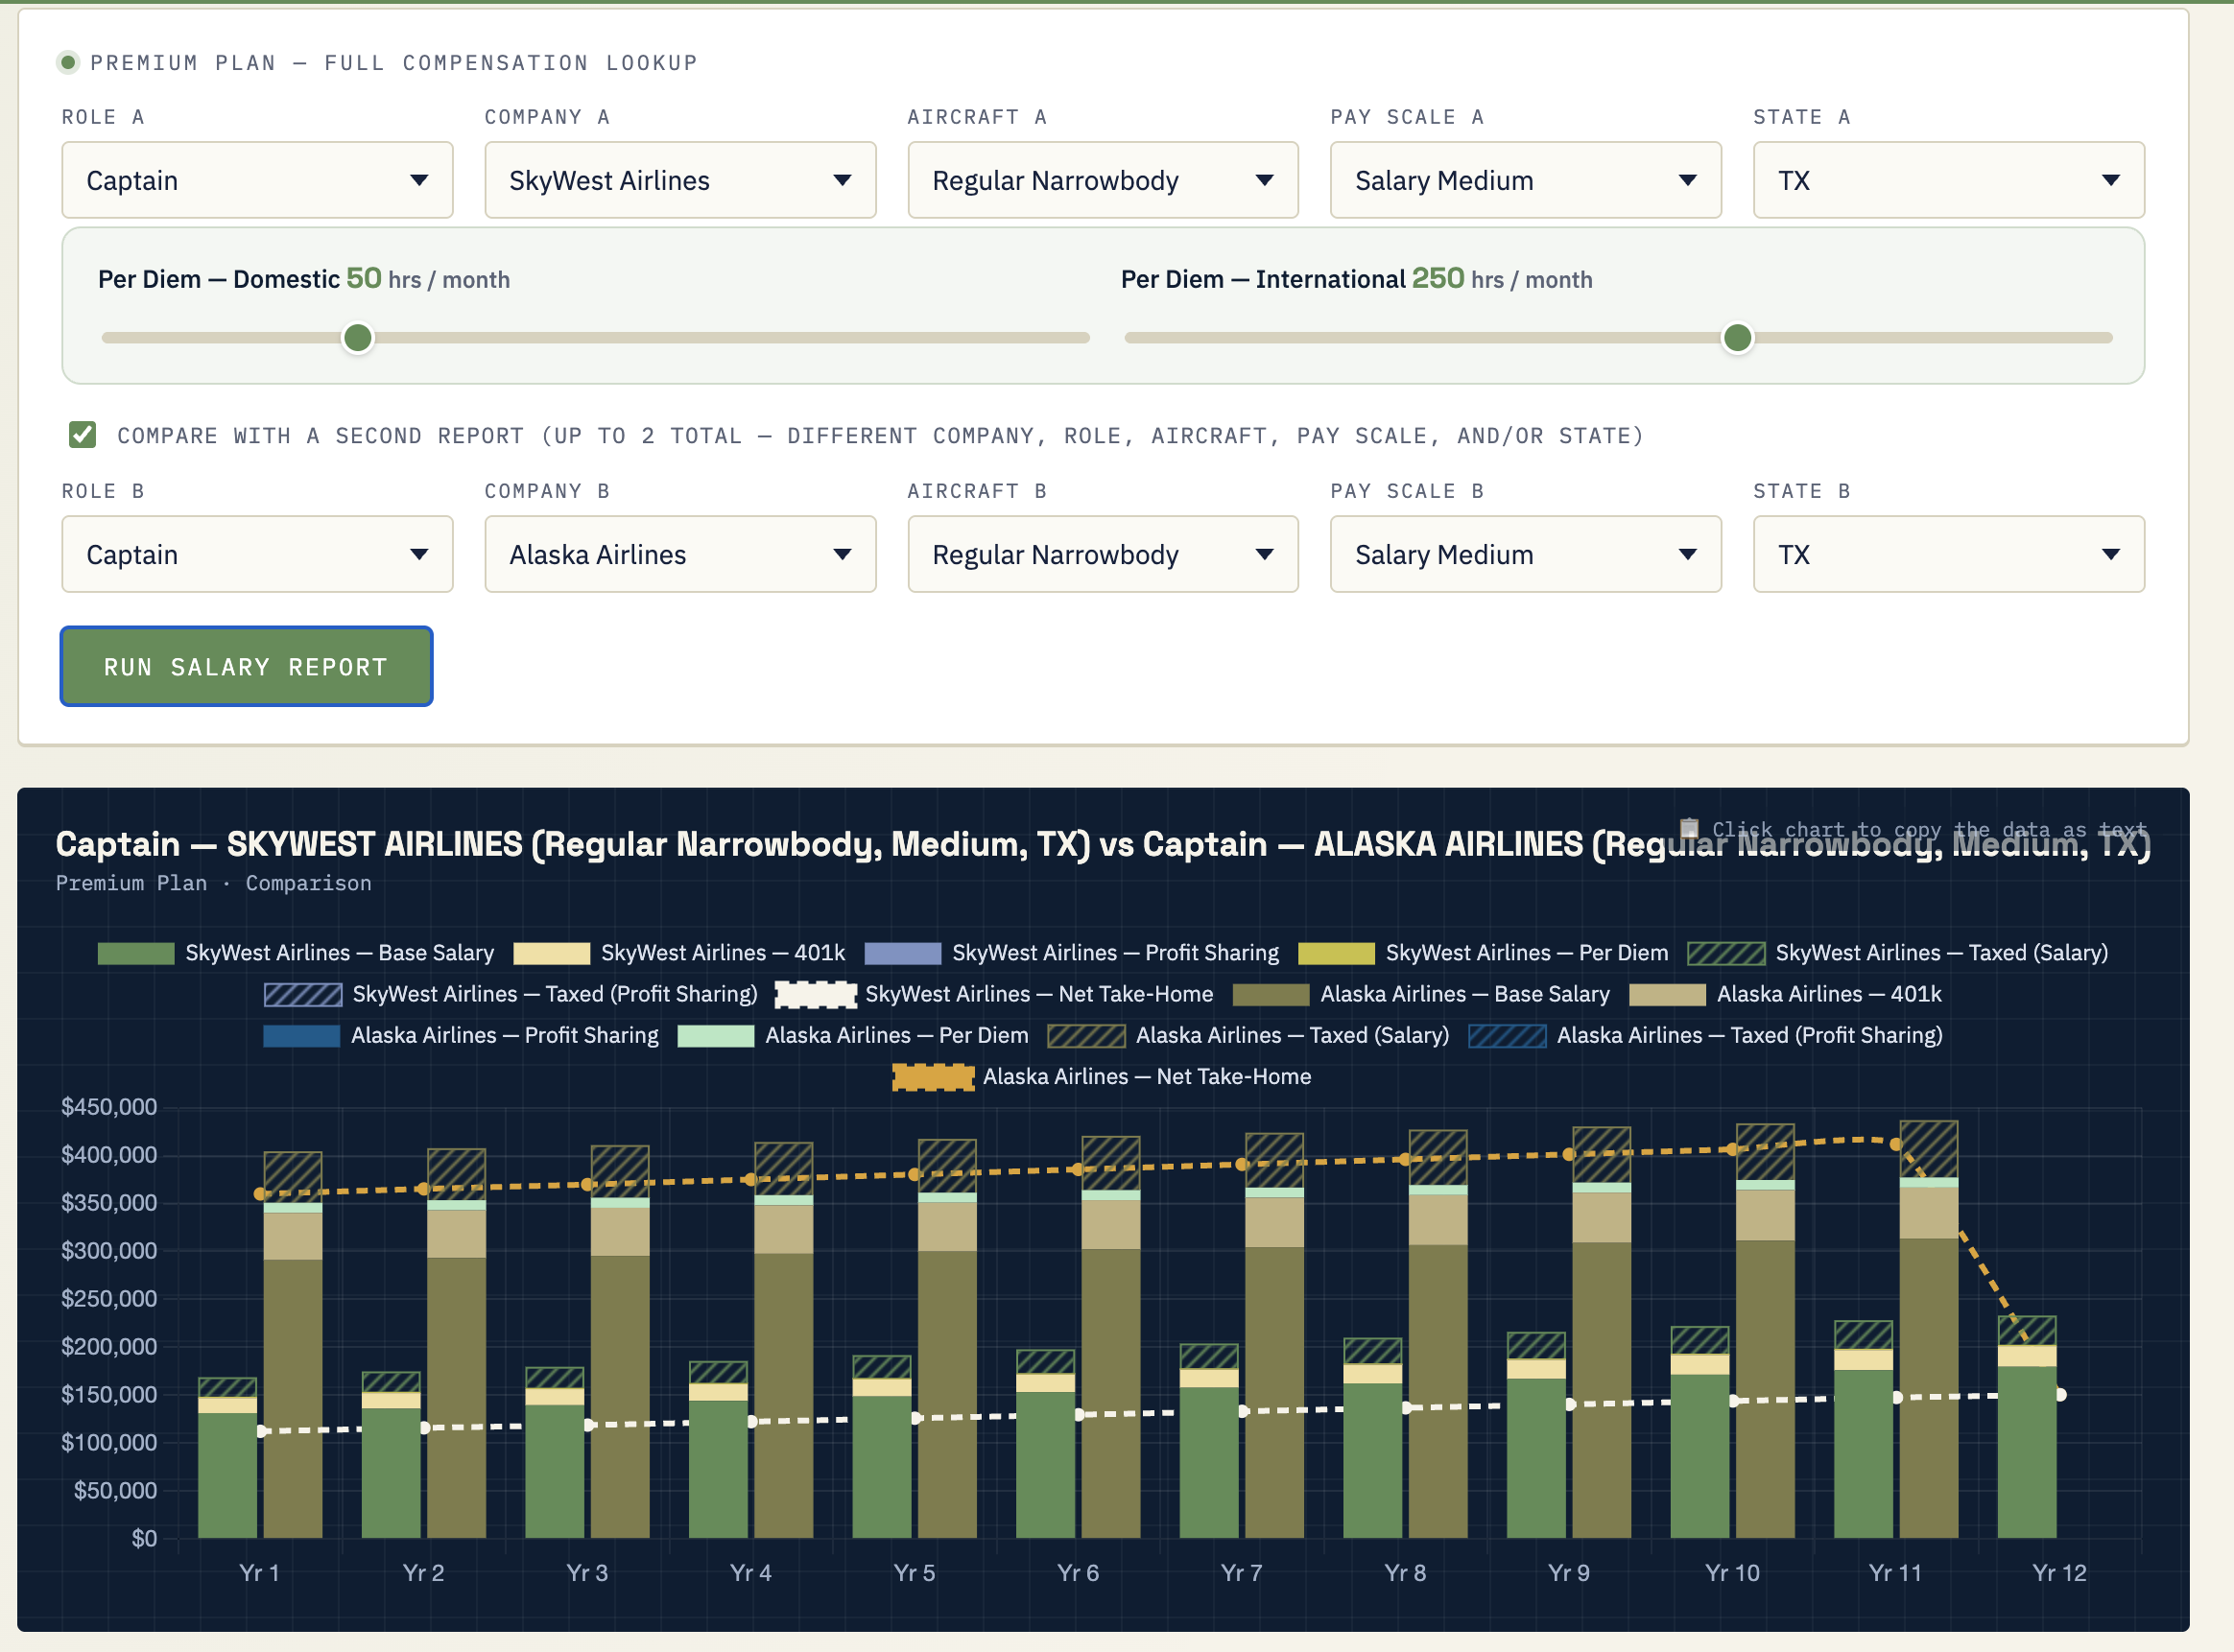Click the Yr 12 axis label
The width and height of the screenshot is (2234, 1652).
[2059, 1572]
